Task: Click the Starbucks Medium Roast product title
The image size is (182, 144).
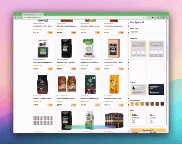Action: click(x=90, y=26)
